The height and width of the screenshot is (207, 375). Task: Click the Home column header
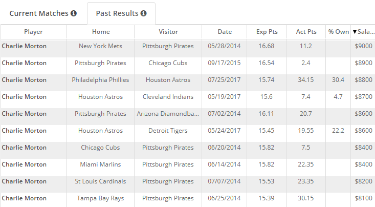[101, 32]
